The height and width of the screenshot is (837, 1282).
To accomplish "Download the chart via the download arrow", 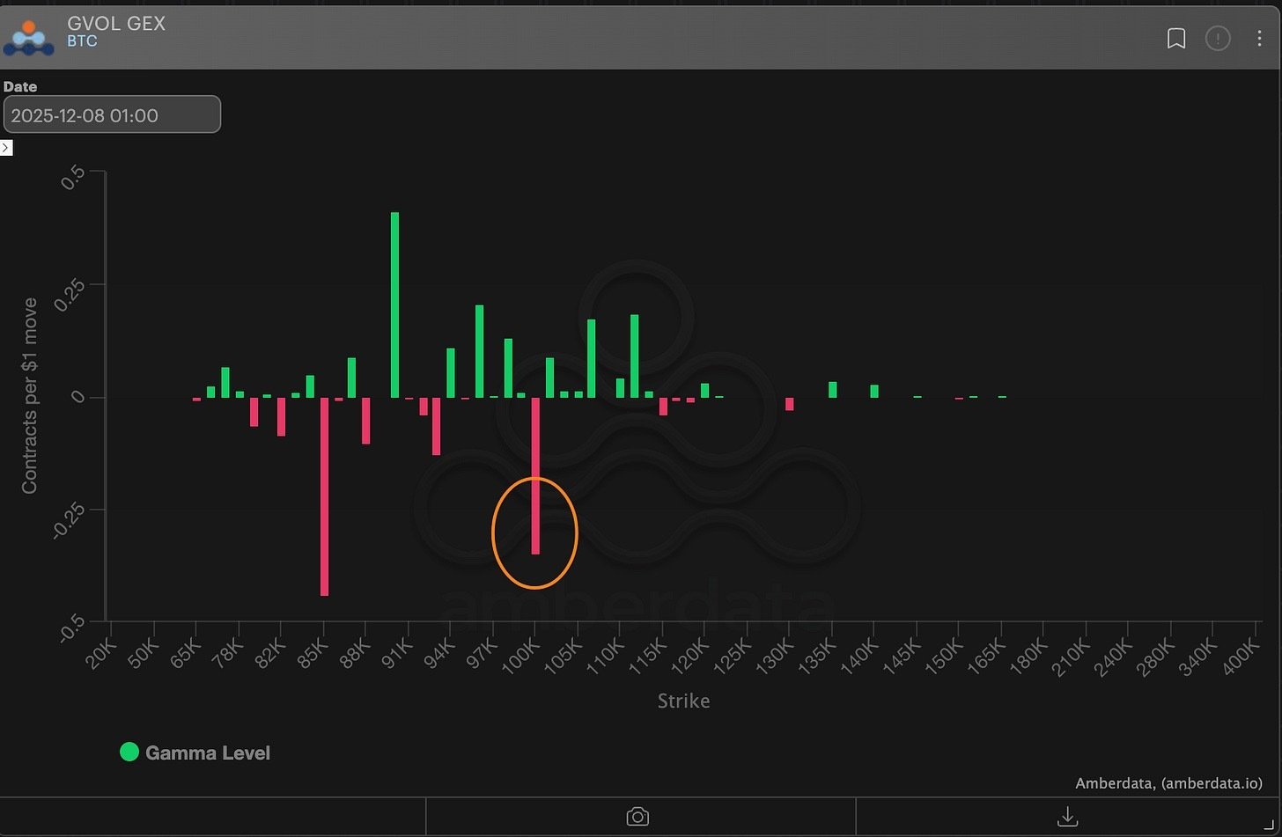I will pos(1067,817).
